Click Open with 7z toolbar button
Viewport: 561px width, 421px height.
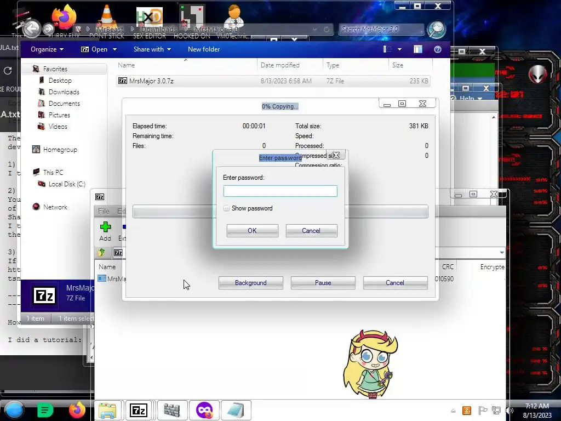click(94, 49)
